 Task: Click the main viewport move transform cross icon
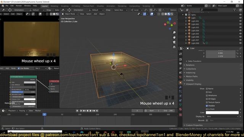(x=69, y=10)
